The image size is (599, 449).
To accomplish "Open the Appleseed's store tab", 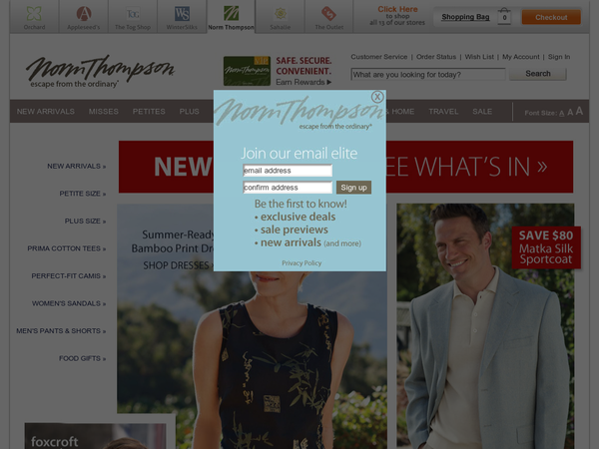I will click(83, 17).
